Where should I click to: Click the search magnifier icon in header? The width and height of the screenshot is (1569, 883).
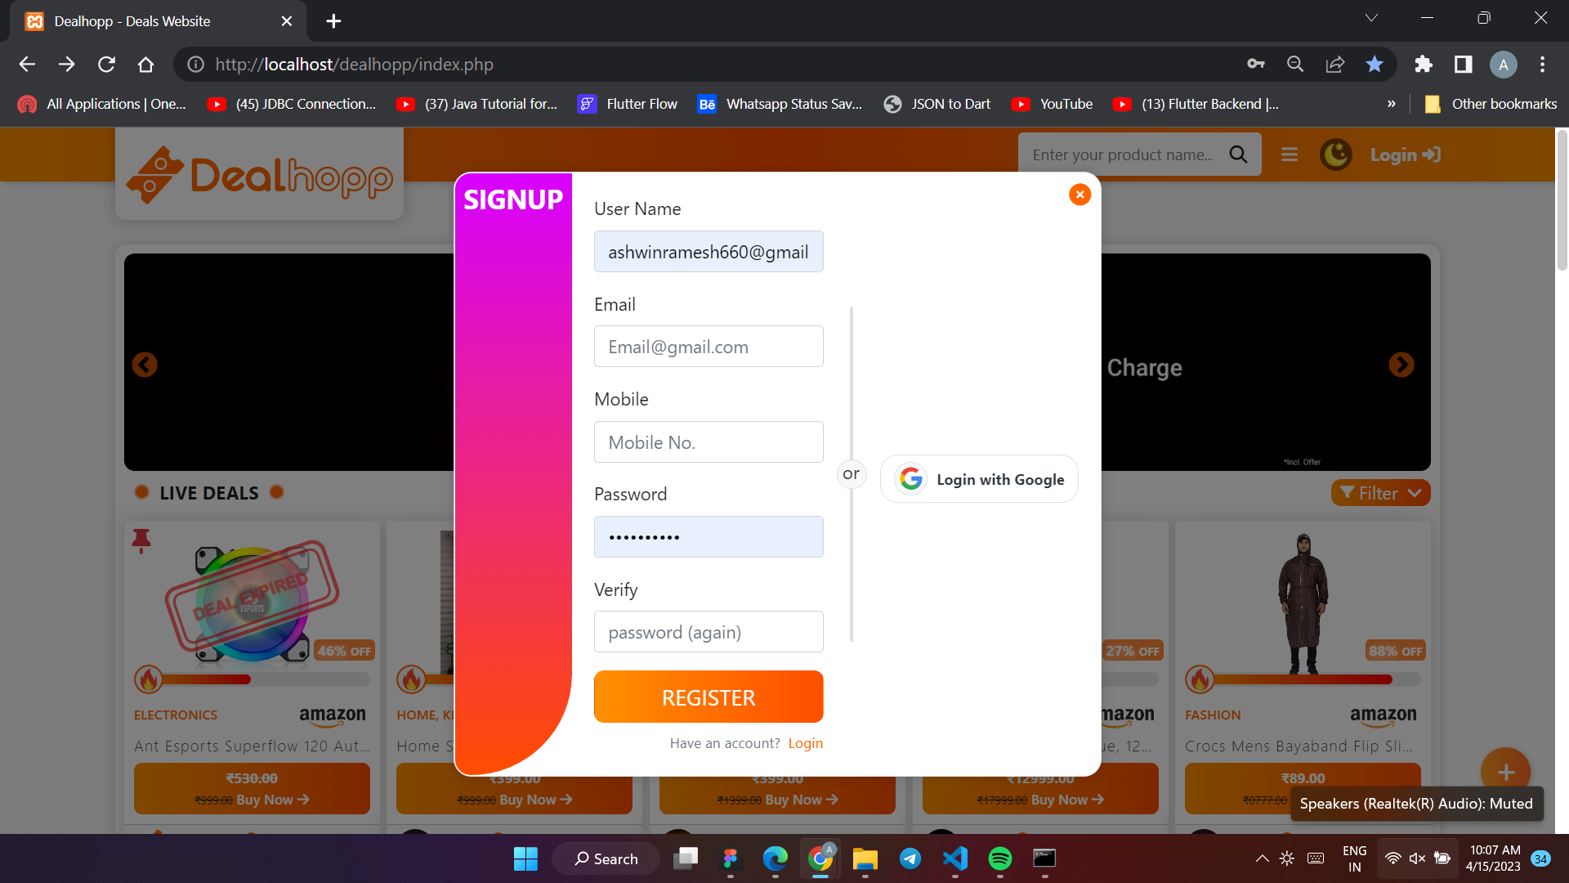click(1238, 155)
